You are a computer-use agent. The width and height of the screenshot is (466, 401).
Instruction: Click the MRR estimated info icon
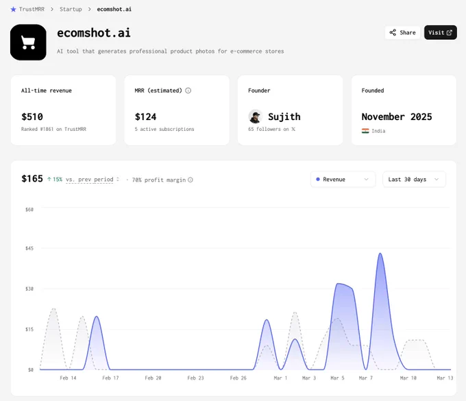(188, 90)
